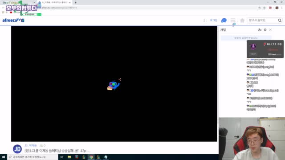Screen dimensions: 285x160
Task: Open the streamer nickname link below video
Action: (x=31, y=145)
